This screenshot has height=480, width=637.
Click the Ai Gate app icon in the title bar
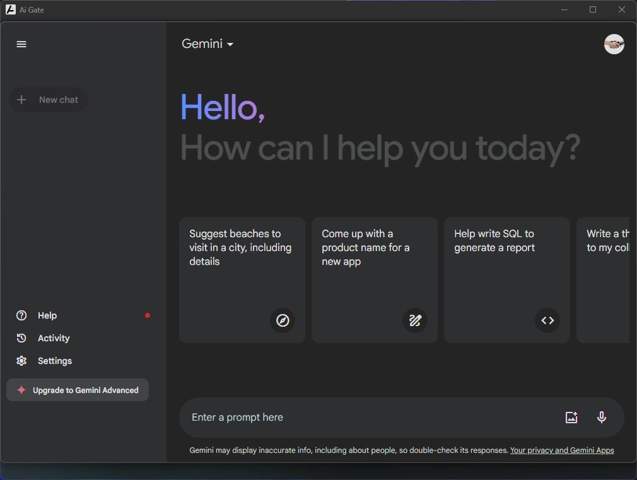11,9
